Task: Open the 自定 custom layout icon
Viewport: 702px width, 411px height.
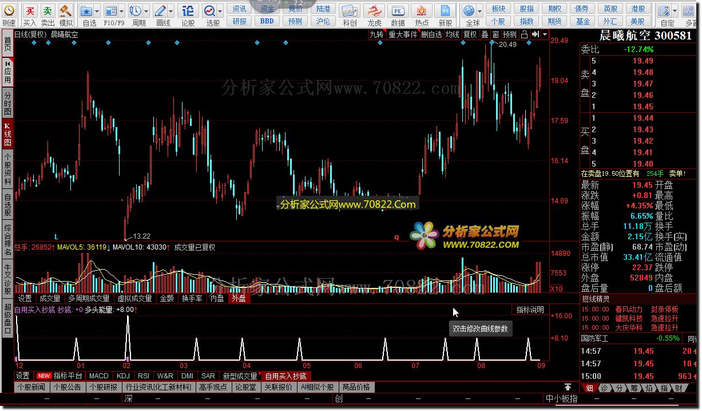Action: [664, 11]
